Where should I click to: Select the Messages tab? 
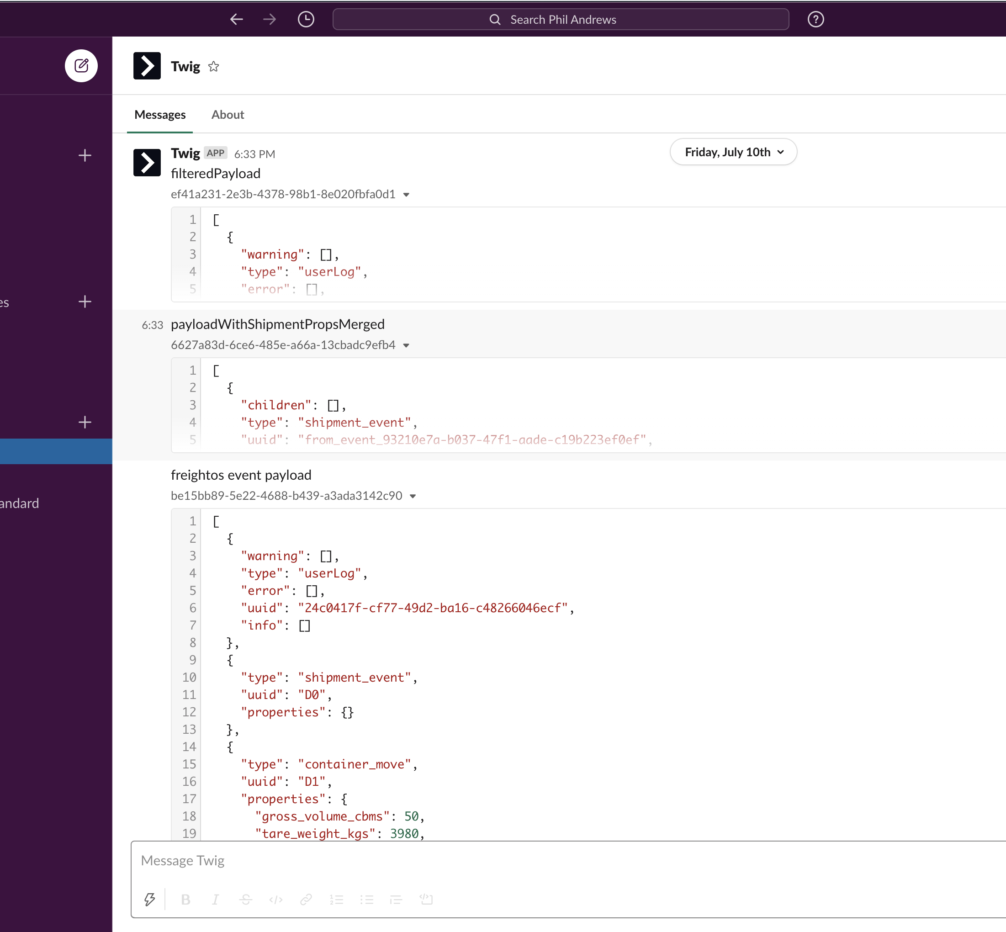[x=160, y=115]
